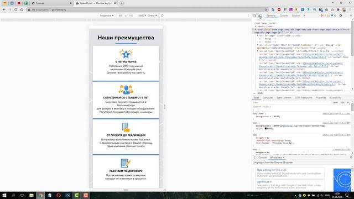Open the Styles tab
Image resolution: width=354 pixels, height=199 pixels.
point(257,98)
